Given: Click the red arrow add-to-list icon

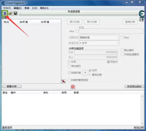Looking at the screenshot, I should click(x=64, y=81).
